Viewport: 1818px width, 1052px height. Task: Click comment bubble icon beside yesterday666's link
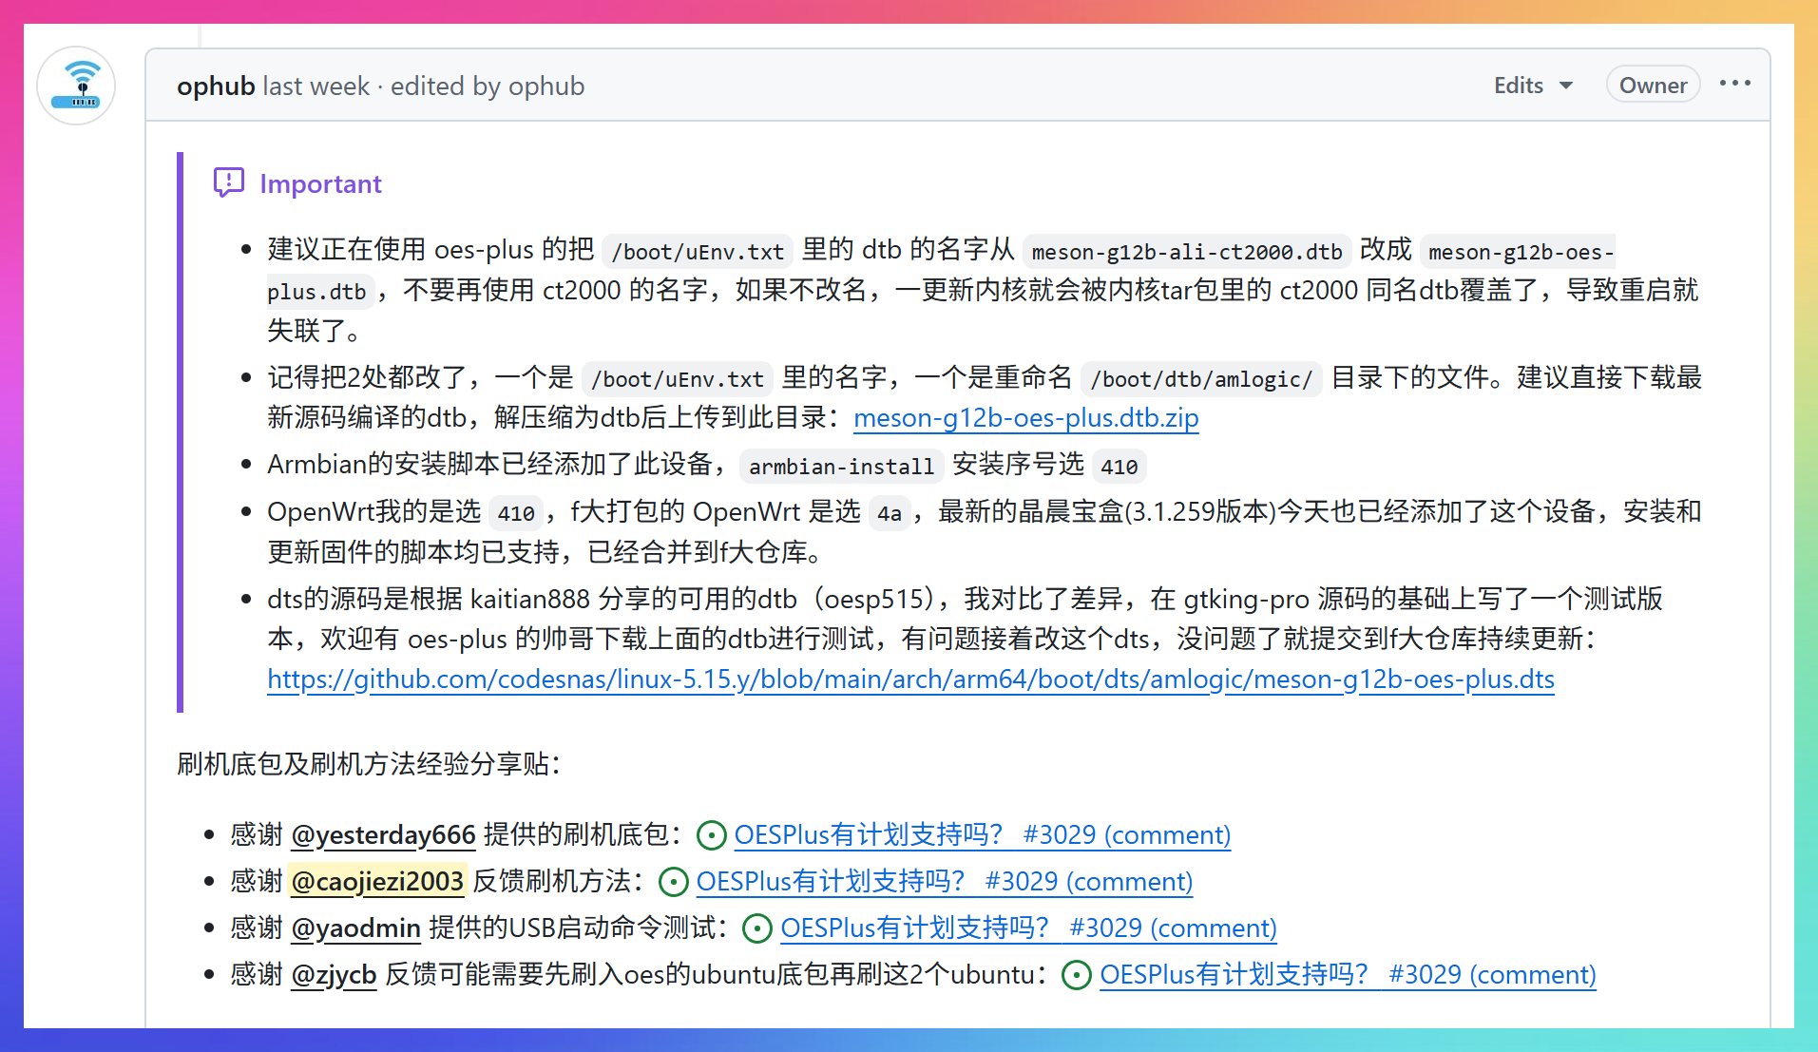711,834
